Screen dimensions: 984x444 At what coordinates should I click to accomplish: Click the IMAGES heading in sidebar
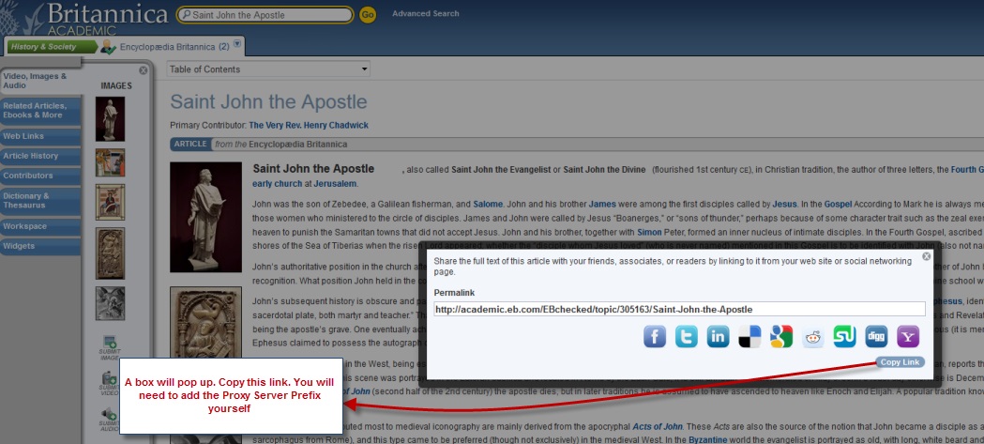click(116, 86)
